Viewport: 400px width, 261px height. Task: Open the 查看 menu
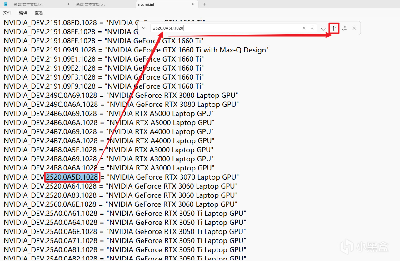click(x=39, y=13)
